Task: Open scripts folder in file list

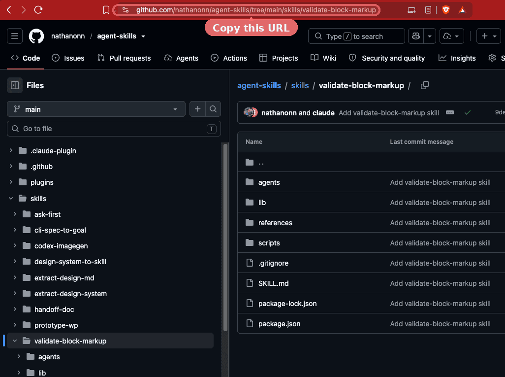Action: [x=269, y=243]
